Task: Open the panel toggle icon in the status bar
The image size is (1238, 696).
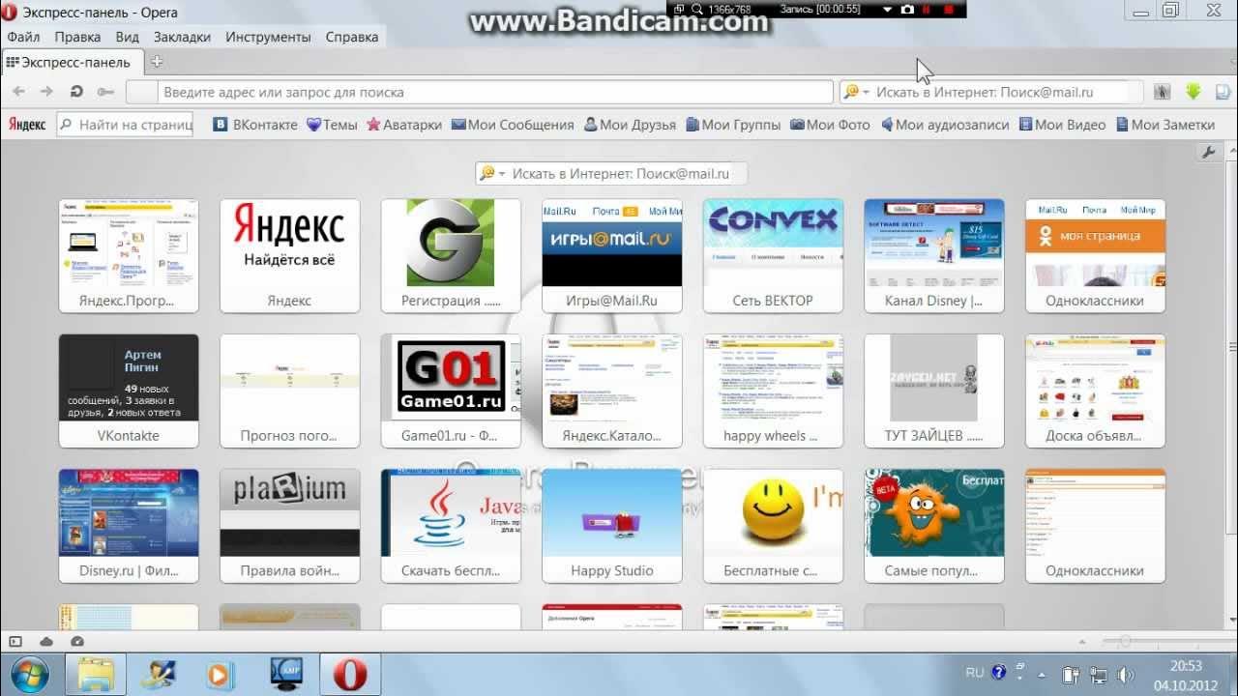Action: coord(15,641)
